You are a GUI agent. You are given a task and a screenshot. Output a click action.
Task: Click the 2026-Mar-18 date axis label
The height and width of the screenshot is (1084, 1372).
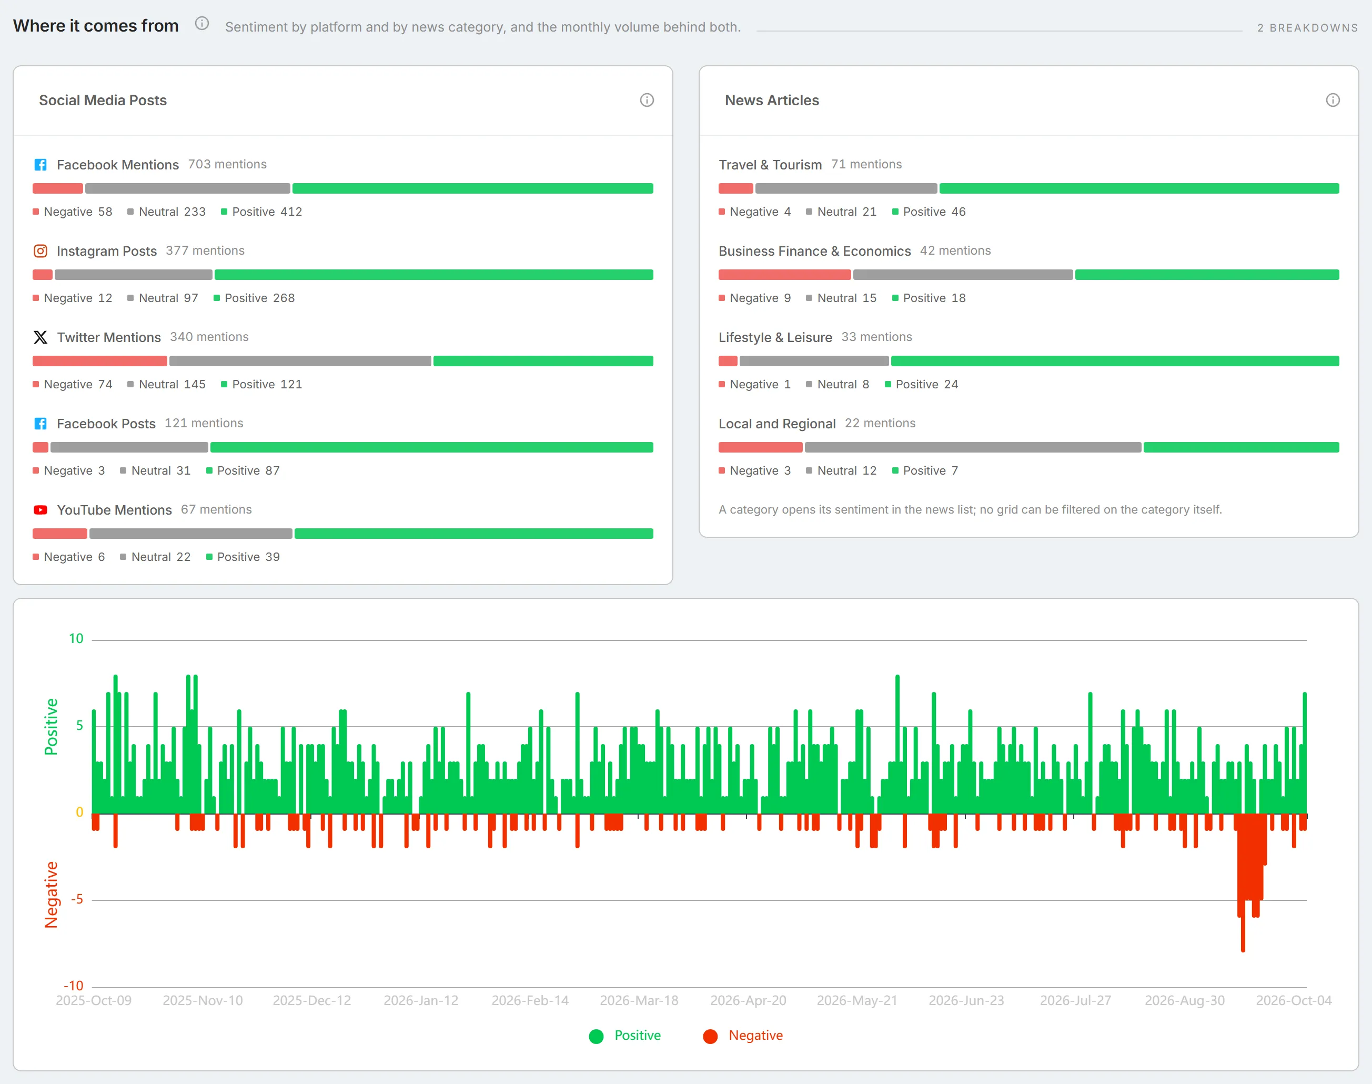639,1001
